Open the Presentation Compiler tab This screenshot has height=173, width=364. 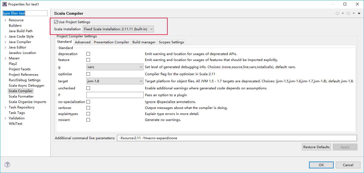pyautogui.click(x=111, y=42)
